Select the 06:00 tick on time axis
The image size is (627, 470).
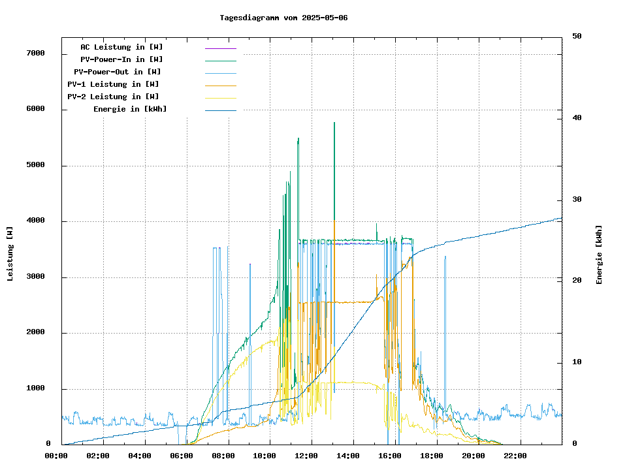[x=182, y=456]
